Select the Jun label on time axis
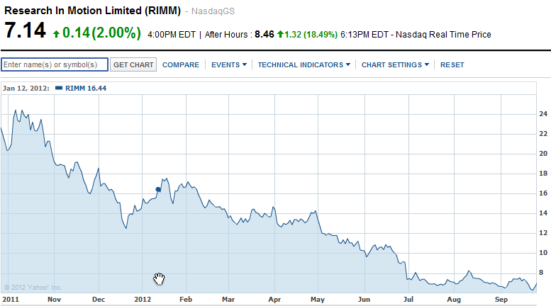Image resolution: width=551 pixels, height=306 pixels. click(x=364, y=300)
